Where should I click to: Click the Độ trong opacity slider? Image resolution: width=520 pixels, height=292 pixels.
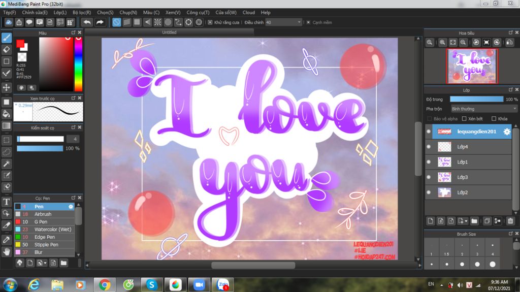point(476,99)
